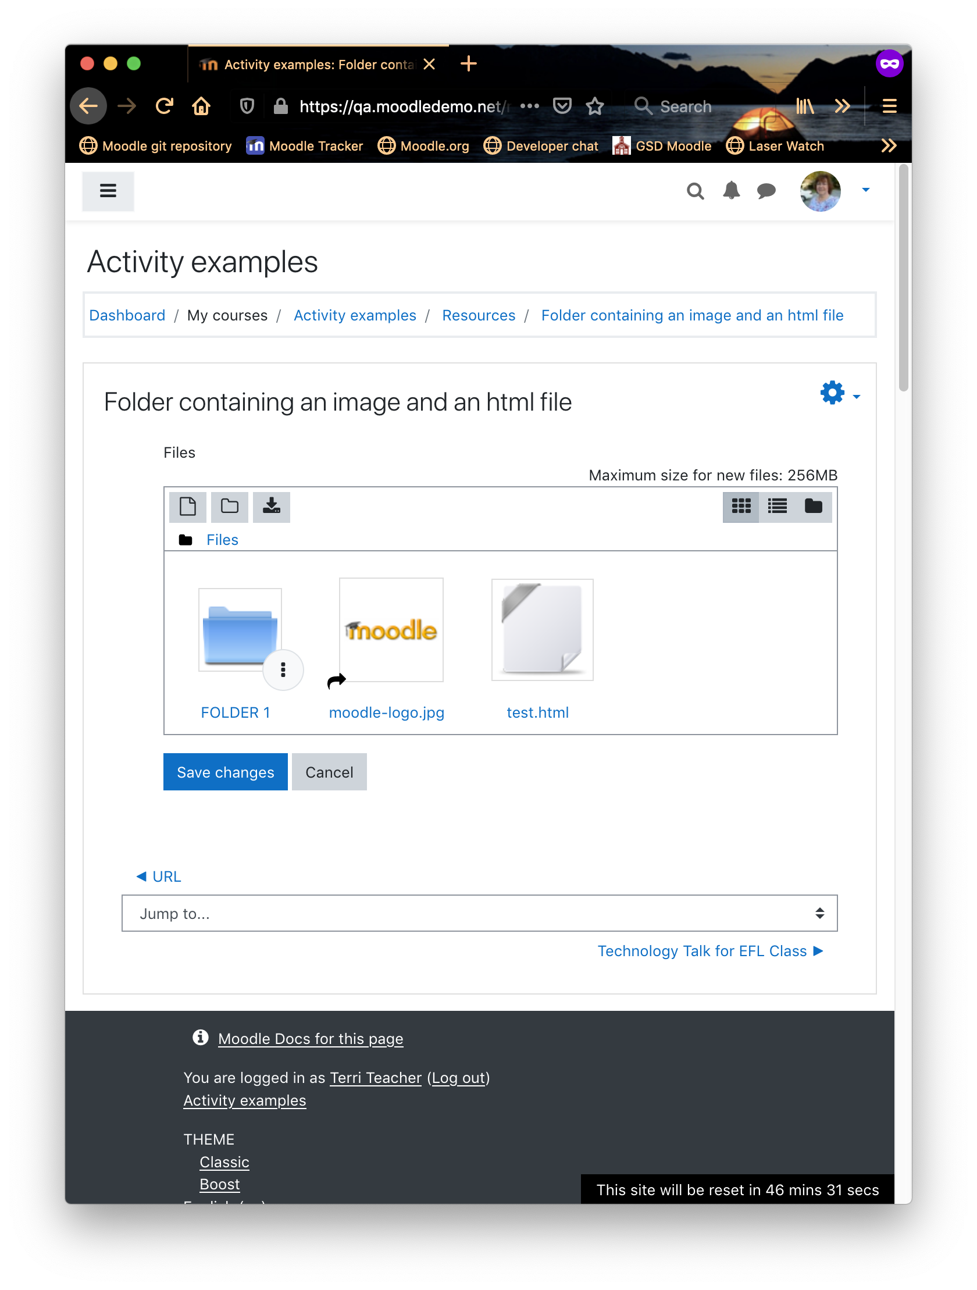Go to the previous activity URL
977x1290 pixels.
pos(159,876)
